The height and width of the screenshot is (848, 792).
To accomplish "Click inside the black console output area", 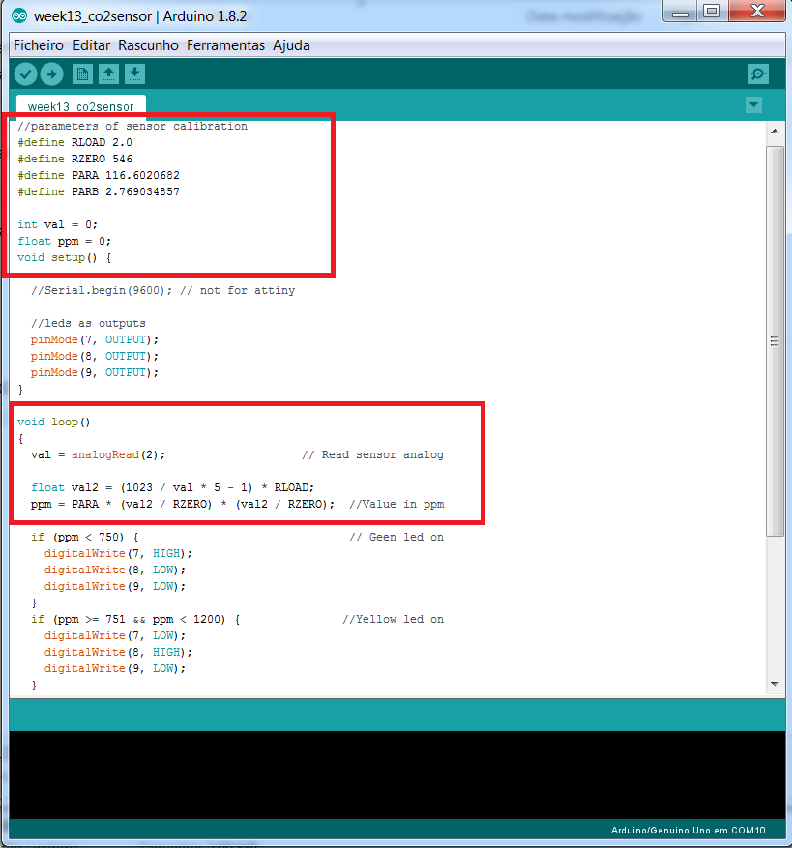I will 397,775.
